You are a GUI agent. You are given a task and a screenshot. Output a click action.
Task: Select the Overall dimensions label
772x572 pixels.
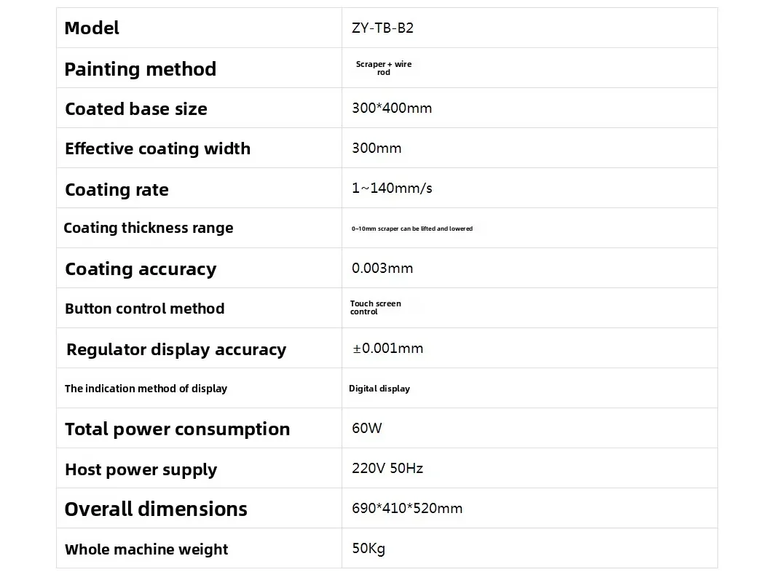point(156,509)
